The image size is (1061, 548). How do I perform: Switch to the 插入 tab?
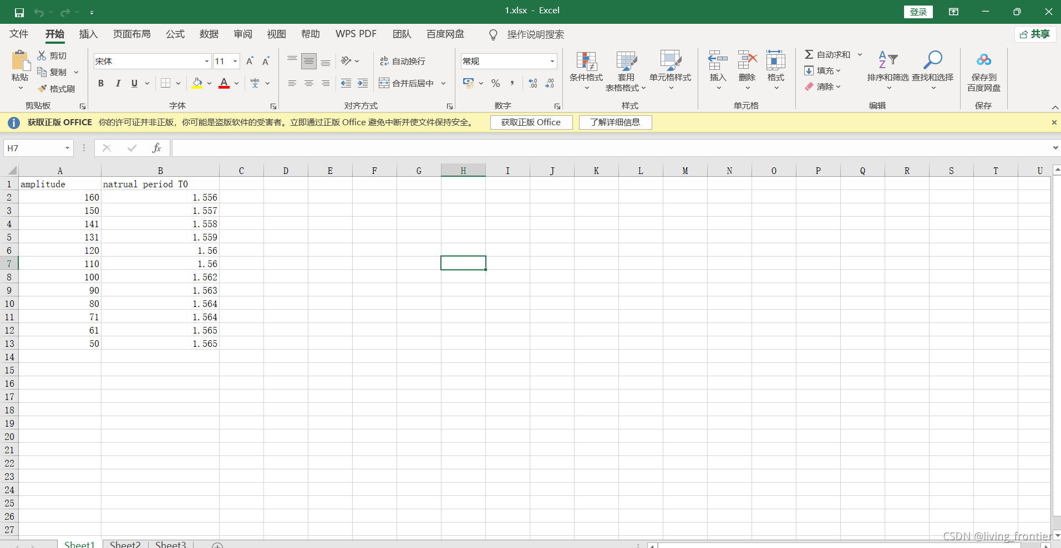pos(88,34)
